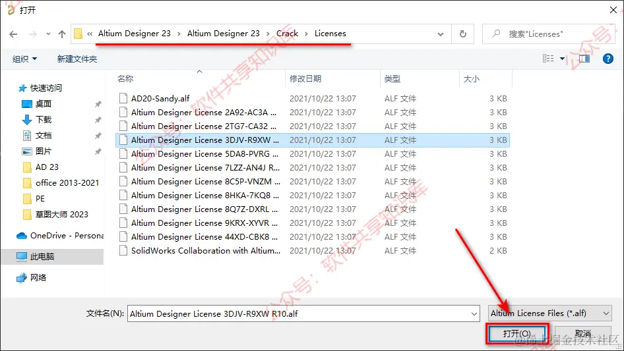Sort by 名称 column header

200,79
